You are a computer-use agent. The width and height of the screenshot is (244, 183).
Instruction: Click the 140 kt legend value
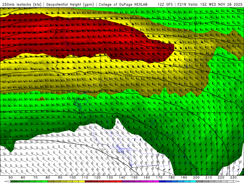tap(122, 178)
